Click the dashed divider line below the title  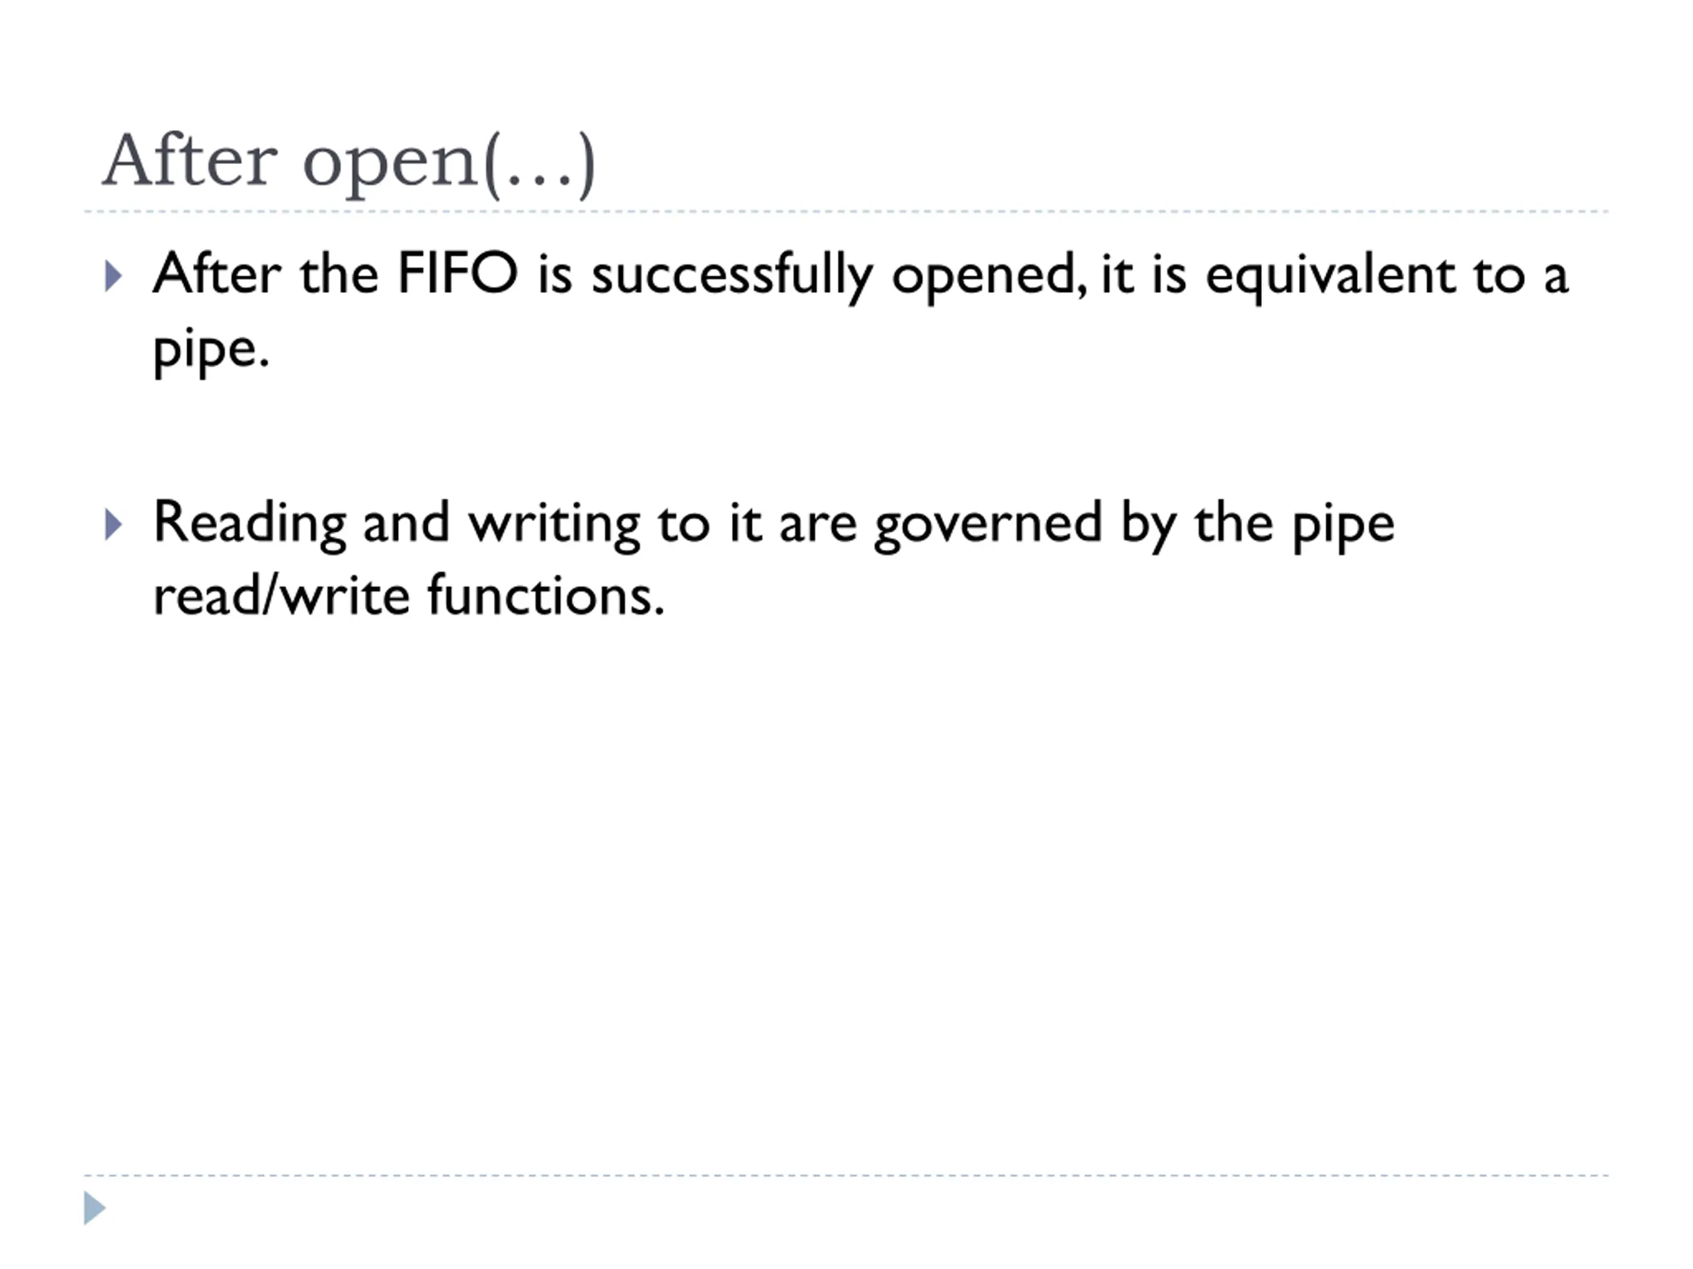pos(846,211)
